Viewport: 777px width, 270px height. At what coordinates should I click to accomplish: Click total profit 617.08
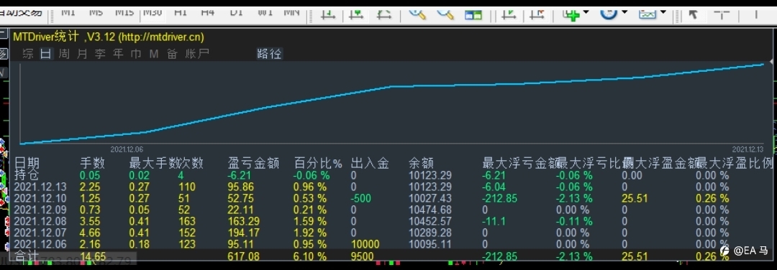pyautogui.click(x=245, y=256)
